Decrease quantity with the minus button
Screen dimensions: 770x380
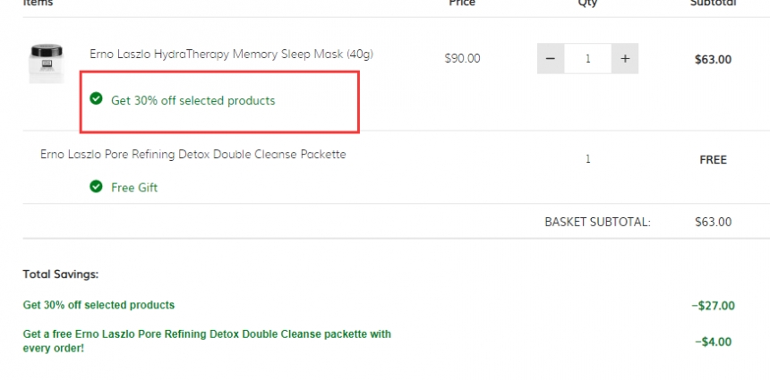551,58
